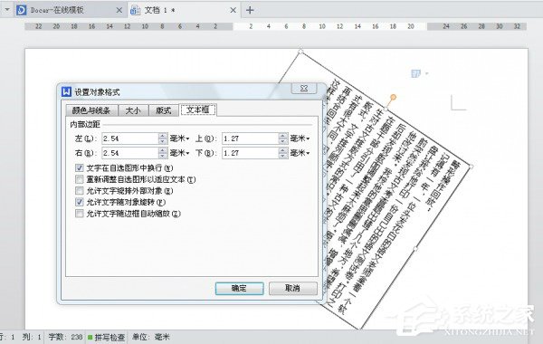Open the 毫米 unit dropdown for 下(B)
Screen dimensions: 543x344
click(x=300, y=153)
